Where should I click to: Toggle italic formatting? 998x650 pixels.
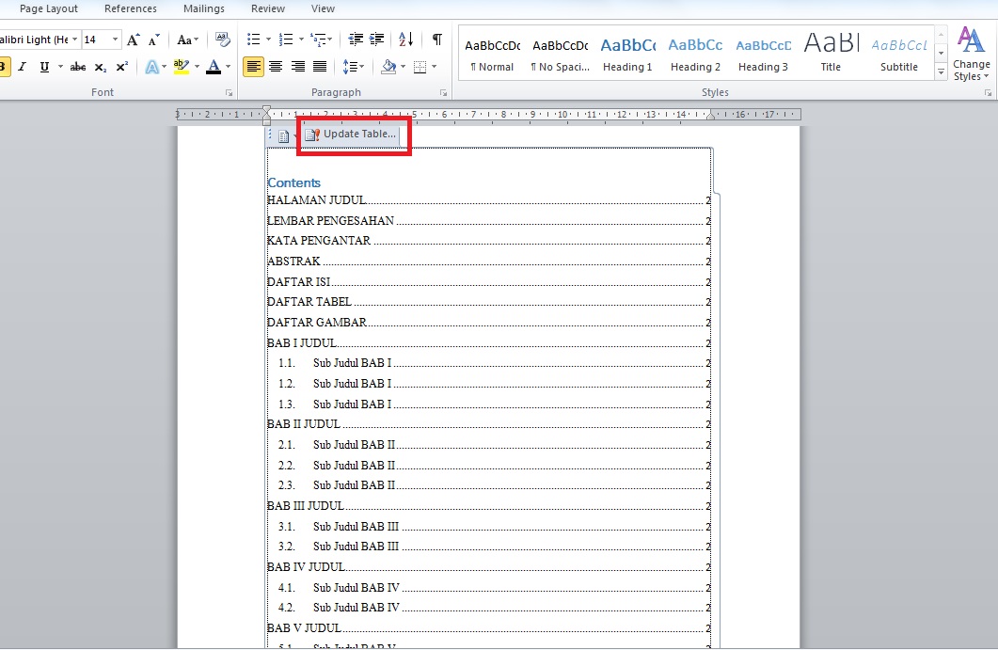pos(23,67)
